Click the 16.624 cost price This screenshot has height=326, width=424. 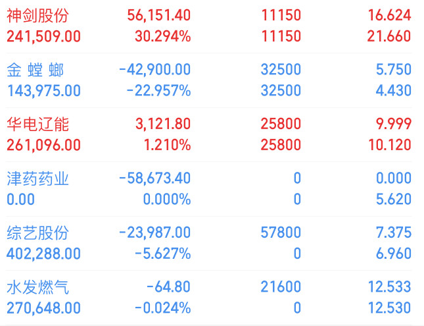[390, 16]
